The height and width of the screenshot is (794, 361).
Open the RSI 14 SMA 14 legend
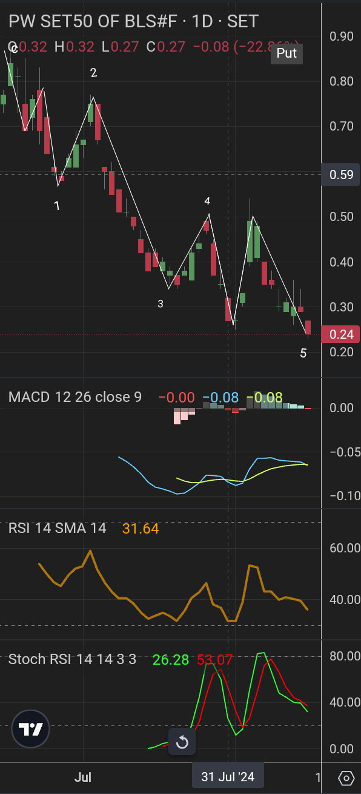click(x=58, y=529)
